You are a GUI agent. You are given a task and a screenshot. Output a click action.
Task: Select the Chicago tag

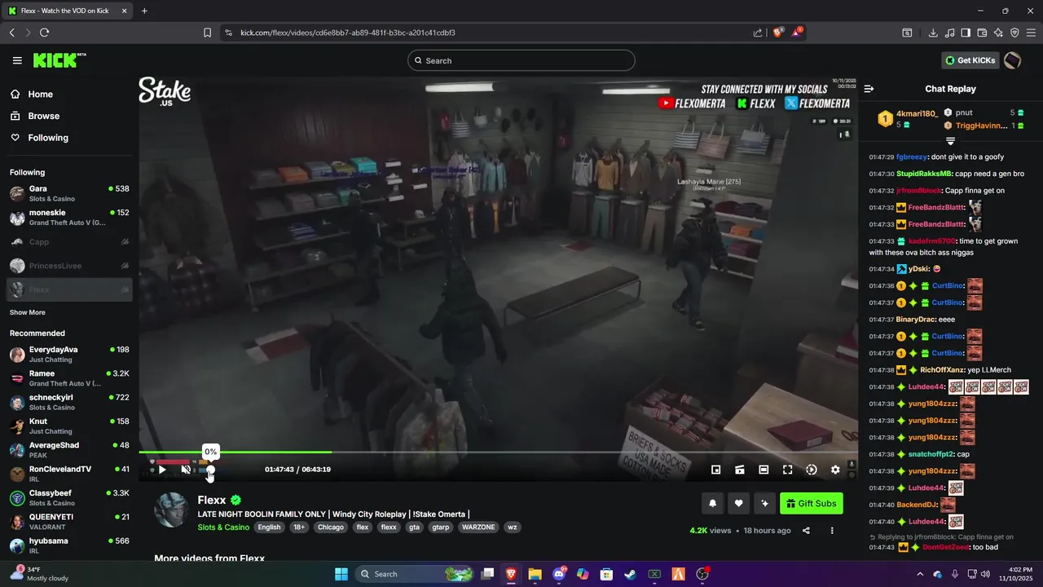click(331, 527)
